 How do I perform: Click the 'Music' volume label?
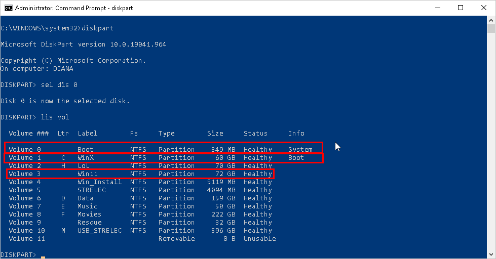(88, 206)
